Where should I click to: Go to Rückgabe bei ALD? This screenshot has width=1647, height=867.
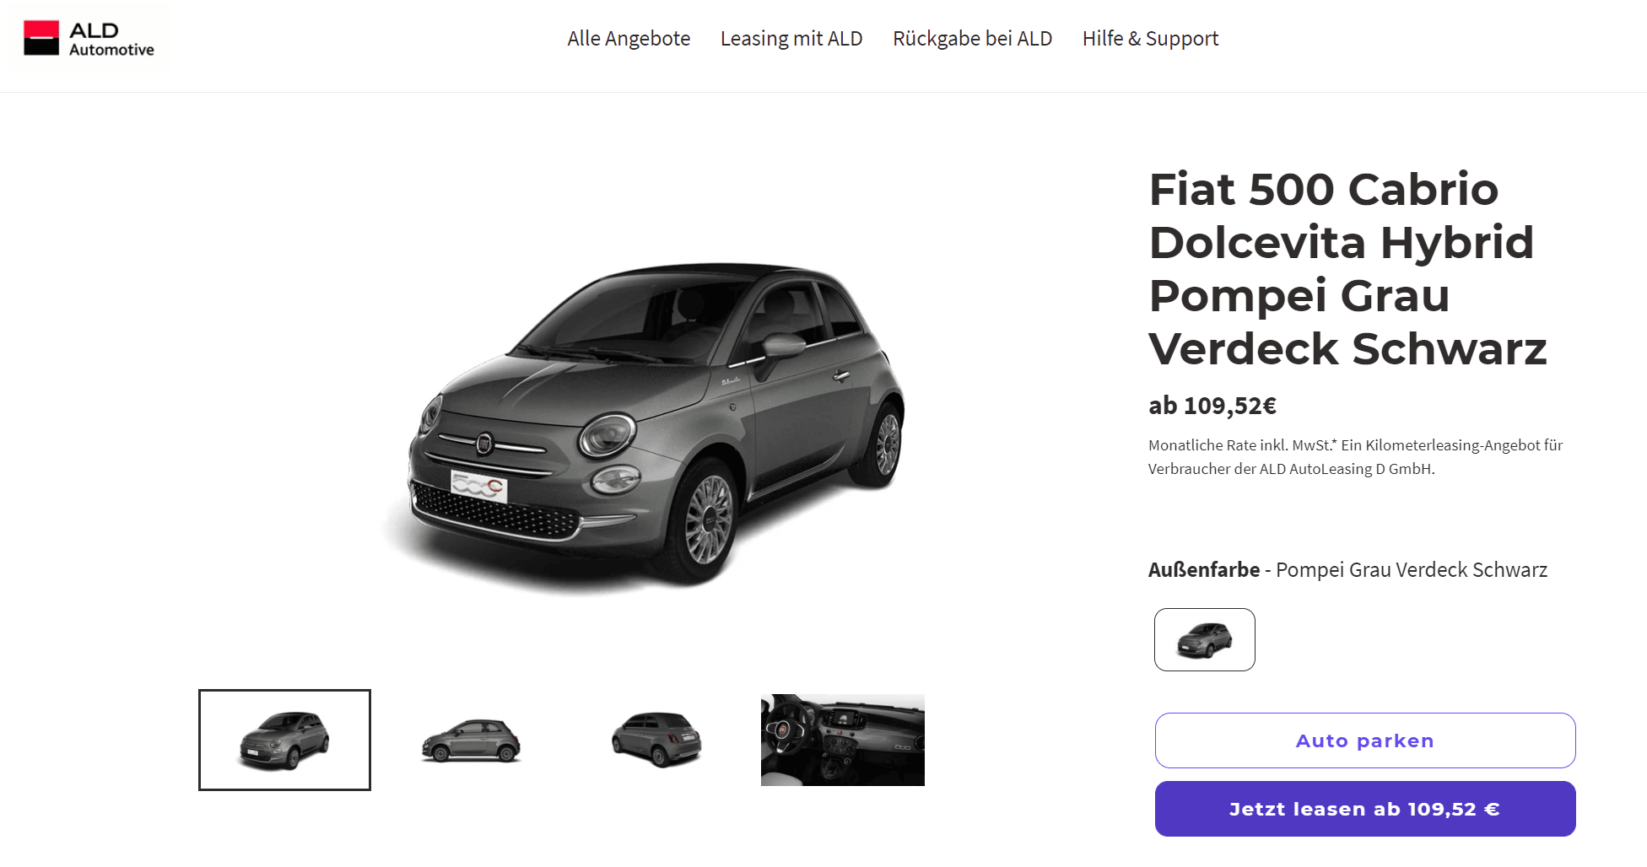(972, 39)
